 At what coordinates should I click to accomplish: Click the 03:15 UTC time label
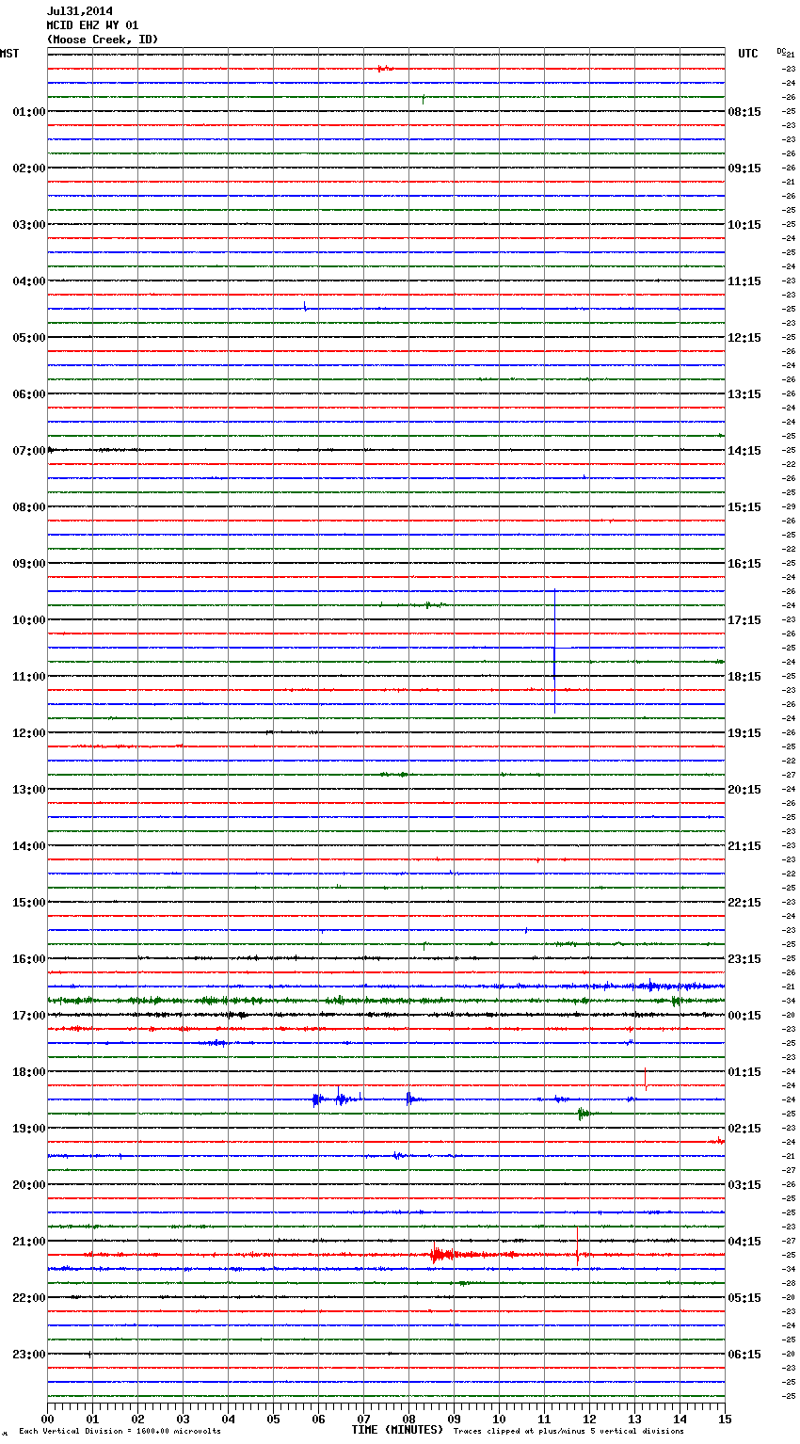pos(744,1185)
